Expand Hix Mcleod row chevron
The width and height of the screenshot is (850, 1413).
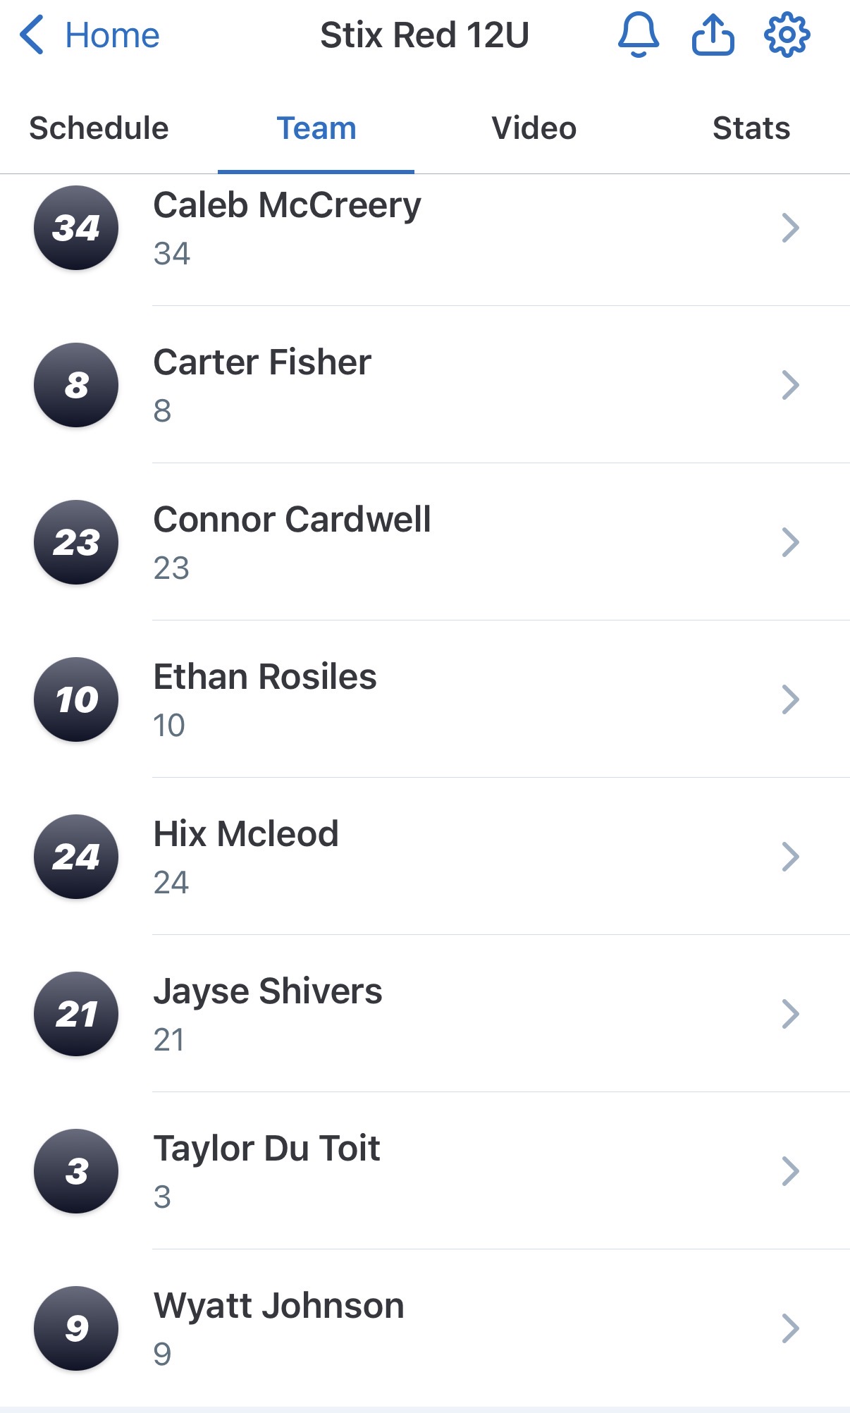pyautogui.click(x=790, y=857)
